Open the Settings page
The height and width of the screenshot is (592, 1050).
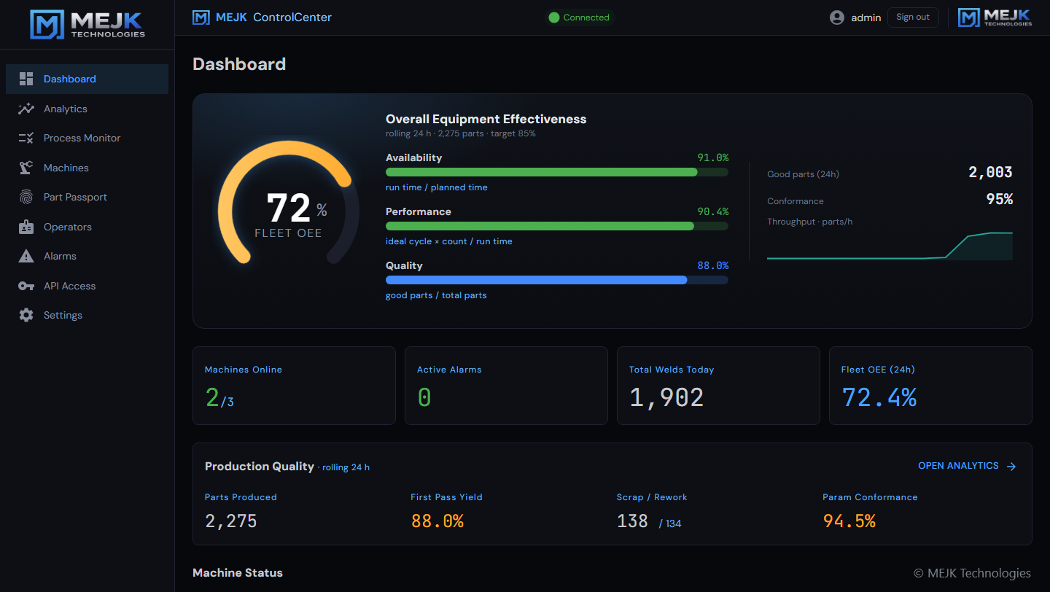click(87, 315)
